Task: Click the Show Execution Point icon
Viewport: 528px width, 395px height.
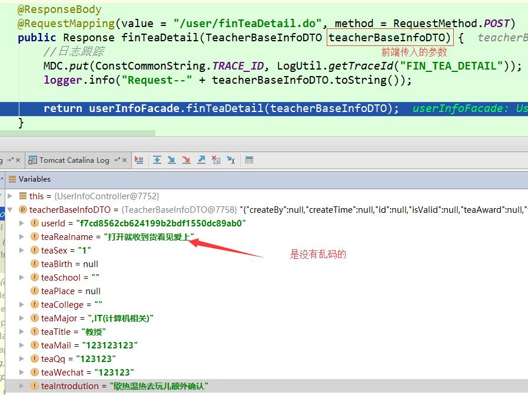Action: click(140, 159)
